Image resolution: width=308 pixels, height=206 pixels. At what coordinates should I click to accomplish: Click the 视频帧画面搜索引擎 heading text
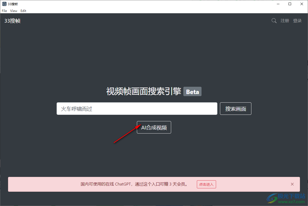click(144, 91)
